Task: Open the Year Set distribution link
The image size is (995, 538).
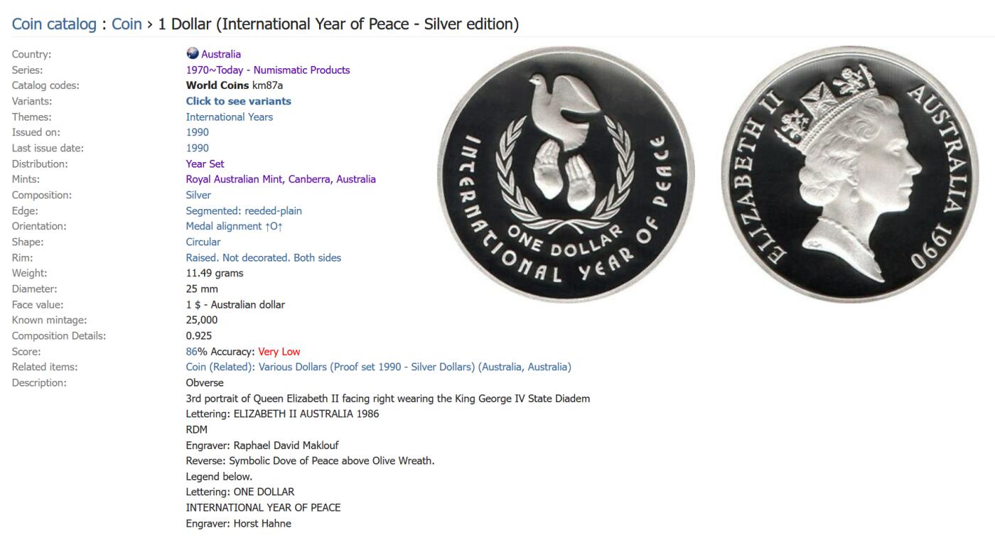Action: click(205, 163)
